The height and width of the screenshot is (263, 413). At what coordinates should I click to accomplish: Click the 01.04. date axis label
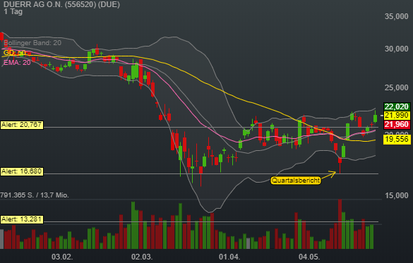[x=229, y=257]
